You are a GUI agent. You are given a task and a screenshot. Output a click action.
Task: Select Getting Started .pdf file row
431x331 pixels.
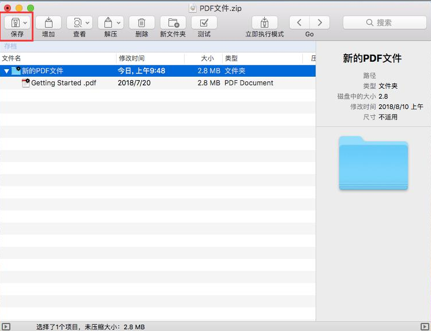(63, 83)
